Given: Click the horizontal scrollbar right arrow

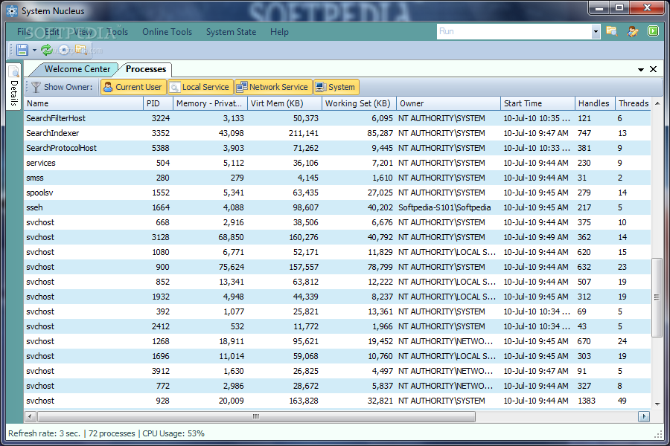Looking at the screenshot, I should click(643, 416).
